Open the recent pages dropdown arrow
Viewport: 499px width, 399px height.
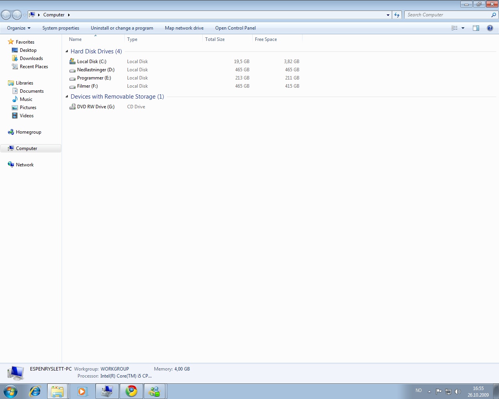click(25, 15)
